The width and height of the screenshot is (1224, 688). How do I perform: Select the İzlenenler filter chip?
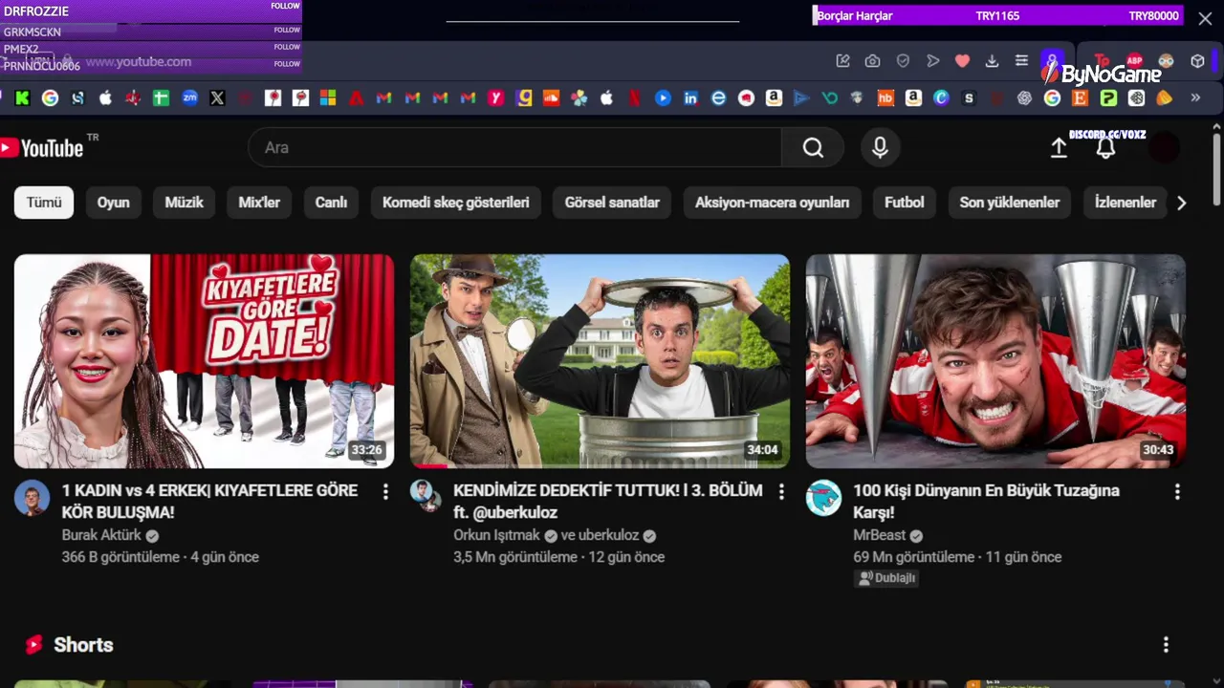(1125, 203)
